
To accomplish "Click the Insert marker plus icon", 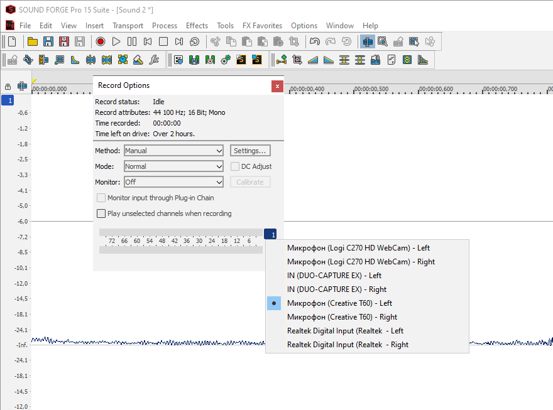I will click(x=282, y=60).
